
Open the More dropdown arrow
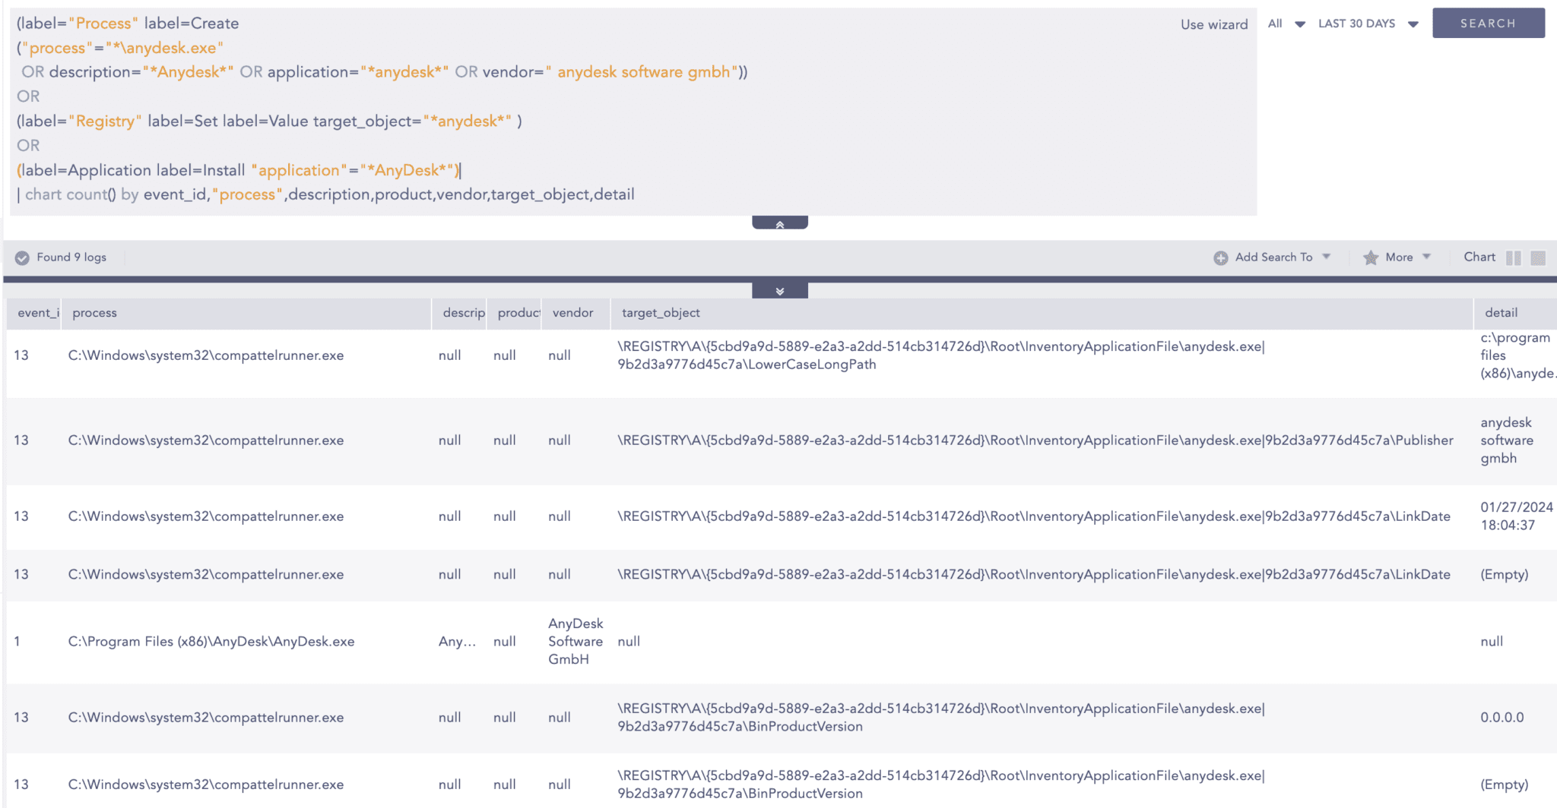click(1426, 257)
